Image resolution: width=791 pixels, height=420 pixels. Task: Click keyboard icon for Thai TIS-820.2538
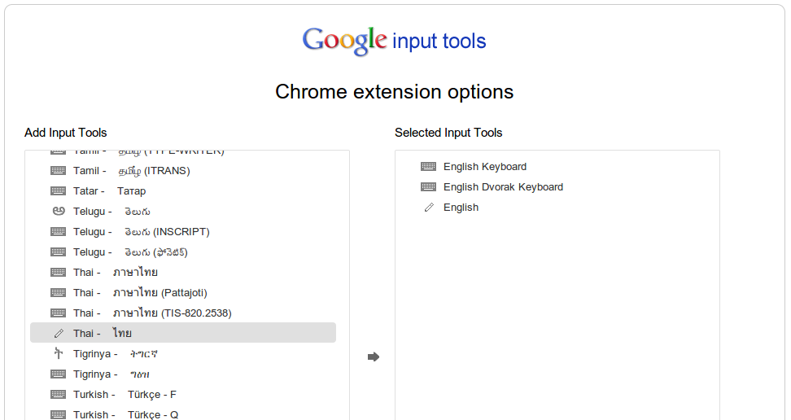(x=58, y=313)
